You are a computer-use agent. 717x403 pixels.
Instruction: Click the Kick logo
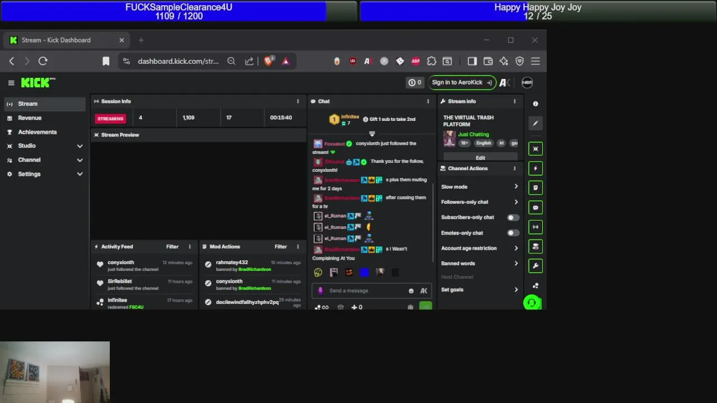[38, 83]
